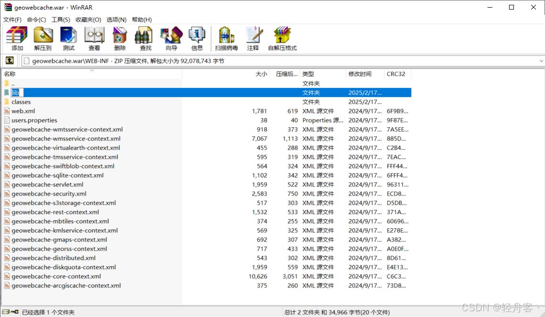
Task: Open the 文件(F) menu
Action: [x=12, y=20]
